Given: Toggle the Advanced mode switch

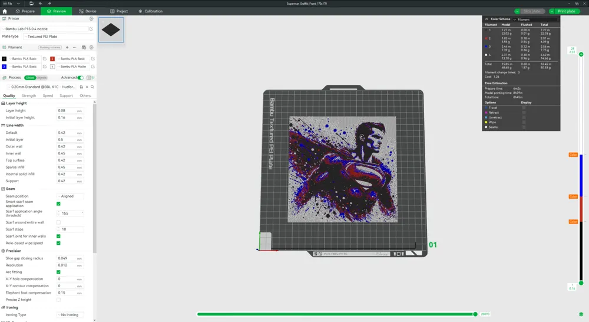Looking at the screenshot, I should [x=81, y=77].
